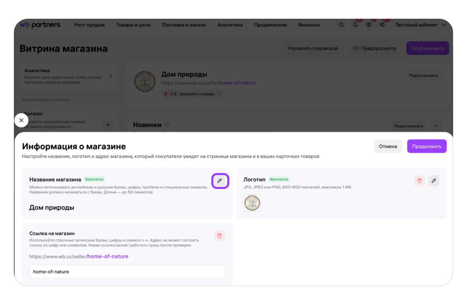Viewport: 467px width, 305px height.
Task: Open the Продвижение menu
Action: tap(270, 25)
